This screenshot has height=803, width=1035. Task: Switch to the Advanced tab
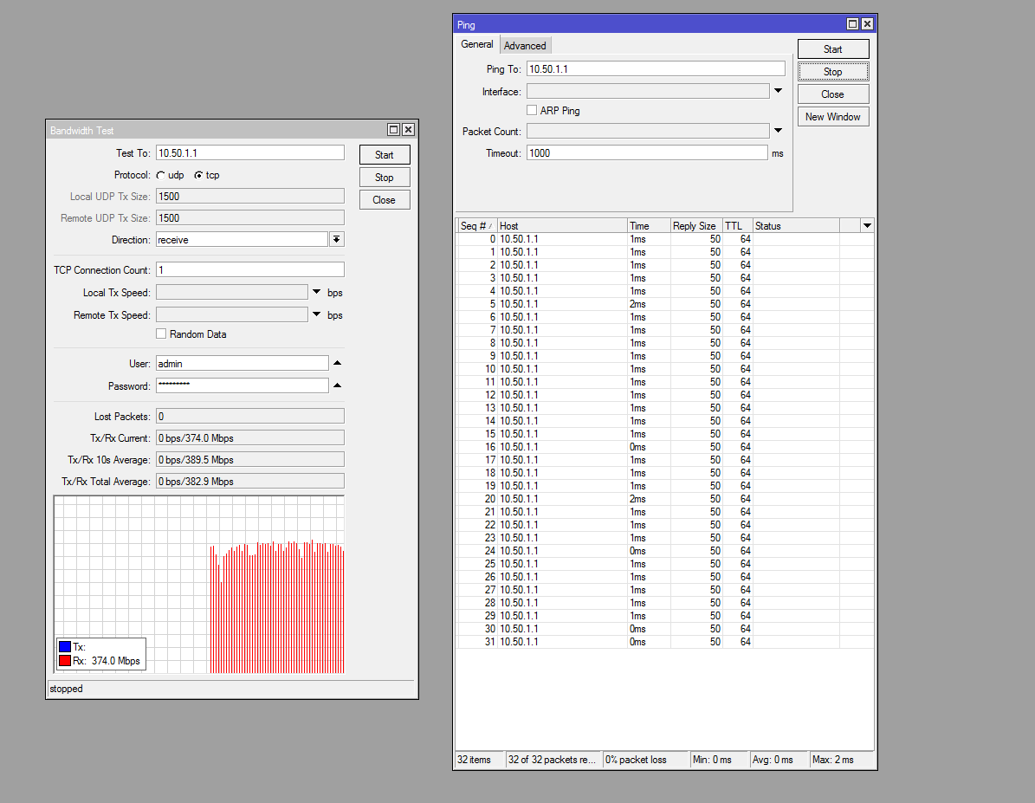[x=525, y=46]
